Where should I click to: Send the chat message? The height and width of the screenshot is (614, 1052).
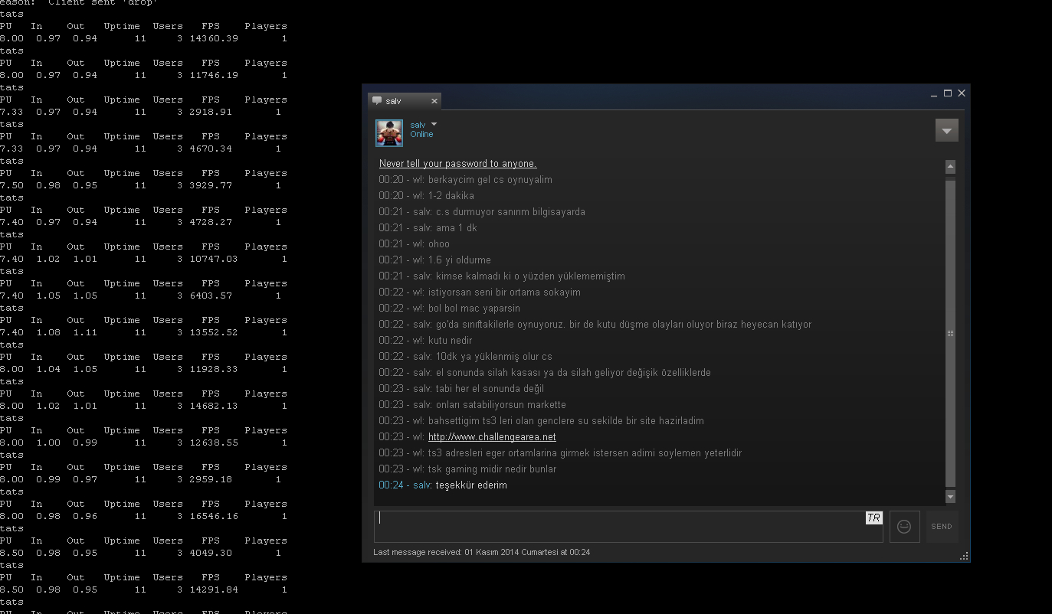pos(942,527)
